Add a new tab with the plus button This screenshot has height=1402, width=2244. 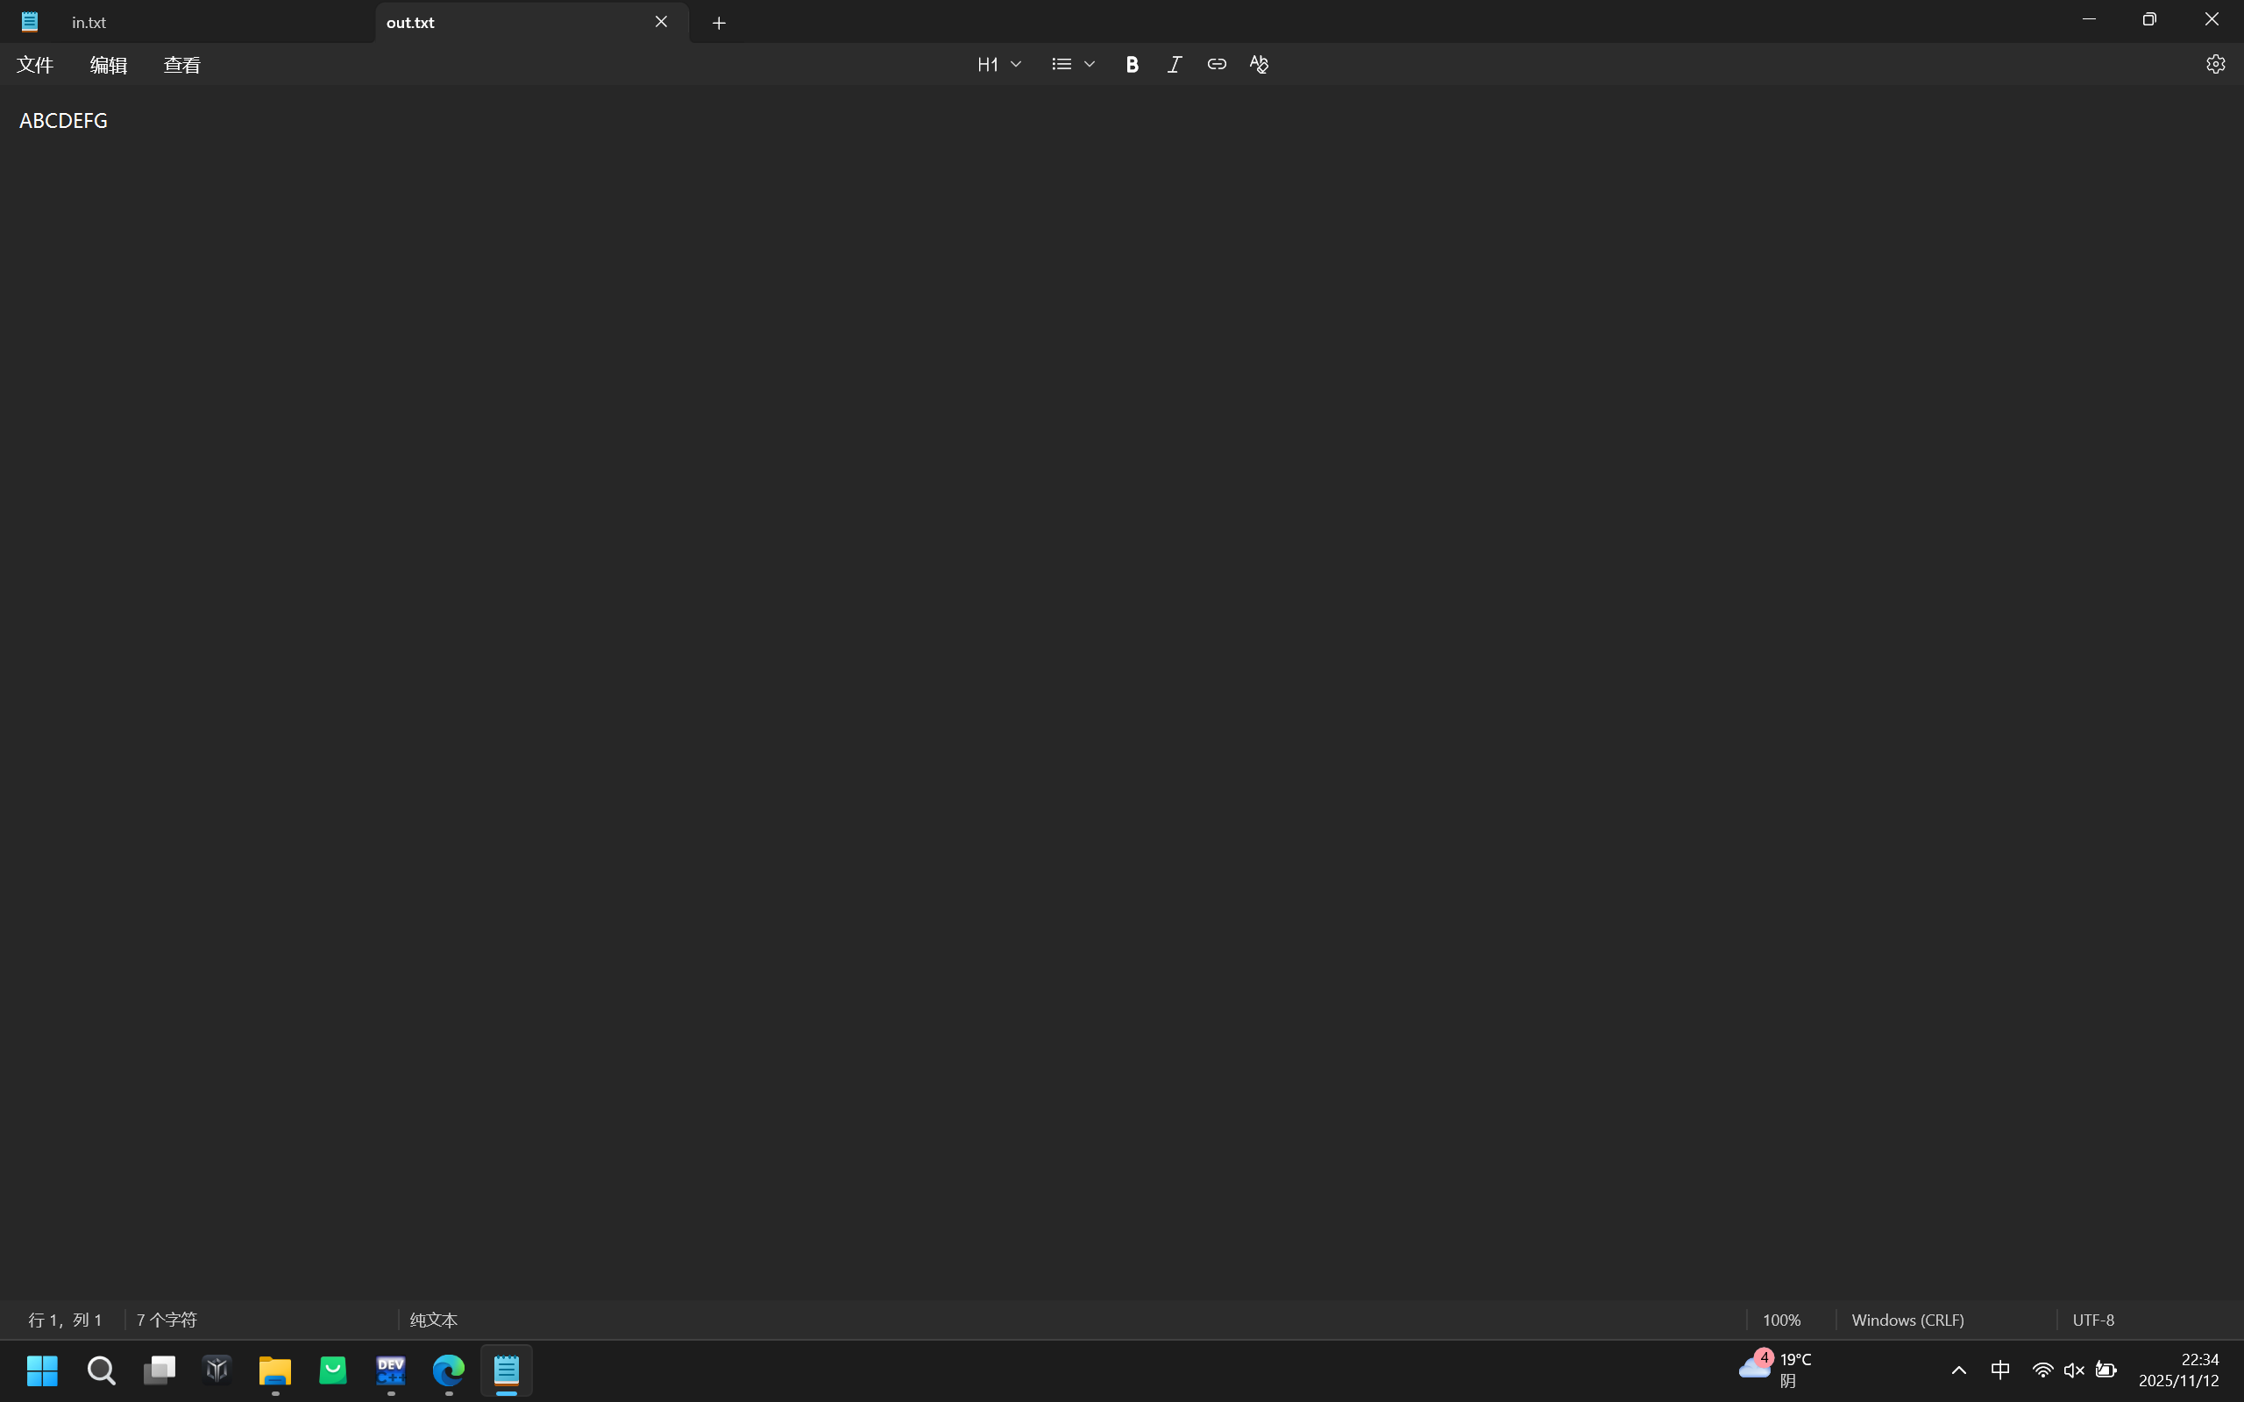(x=719, y=22)
